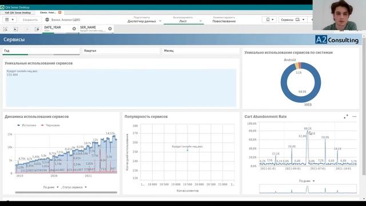366x206 pixels.
Task: Open the Год filter pane
Action: 41,51
